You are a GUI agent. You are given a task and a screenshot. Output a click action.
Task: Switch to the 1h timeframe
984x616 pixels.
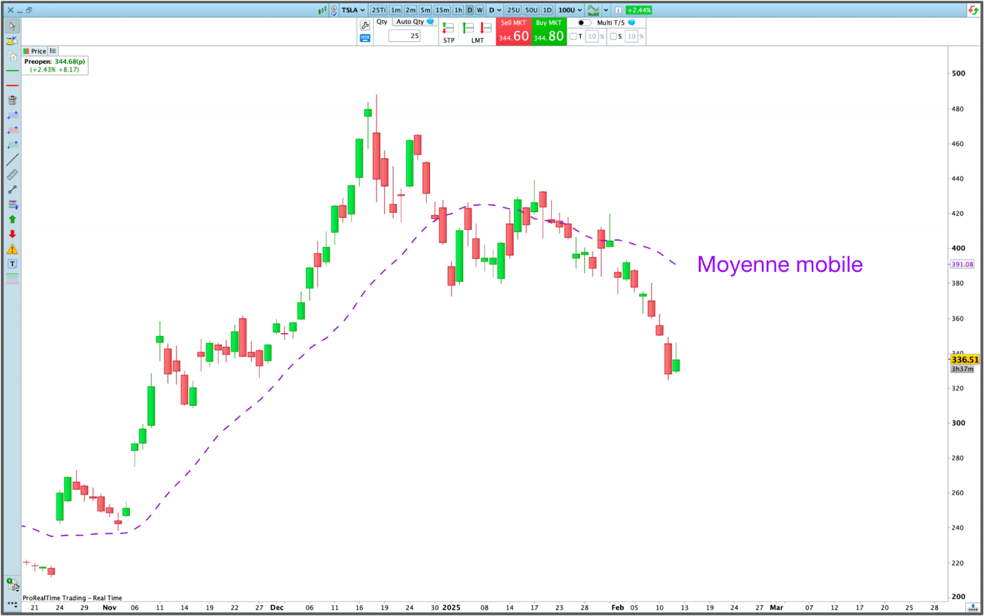458,10
